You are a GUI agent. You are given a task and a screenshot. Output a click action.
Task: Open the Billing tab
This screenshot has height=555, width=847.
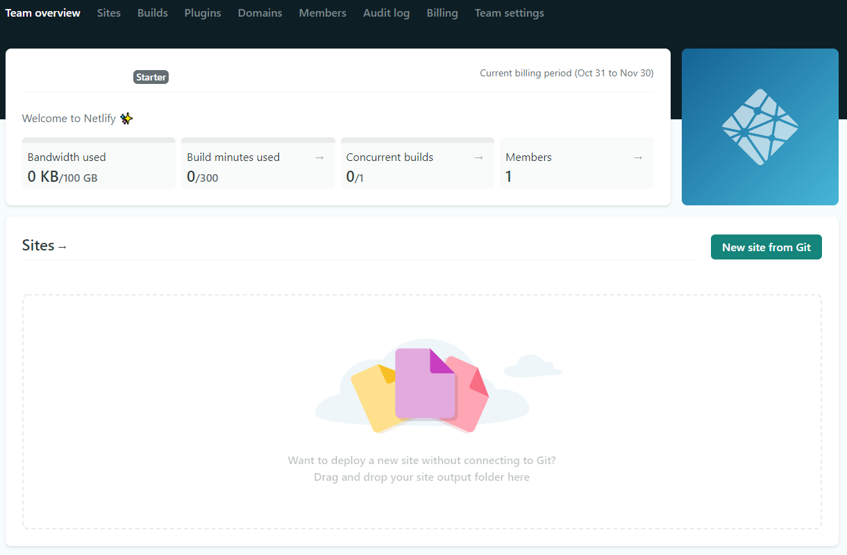pos(442,13)
